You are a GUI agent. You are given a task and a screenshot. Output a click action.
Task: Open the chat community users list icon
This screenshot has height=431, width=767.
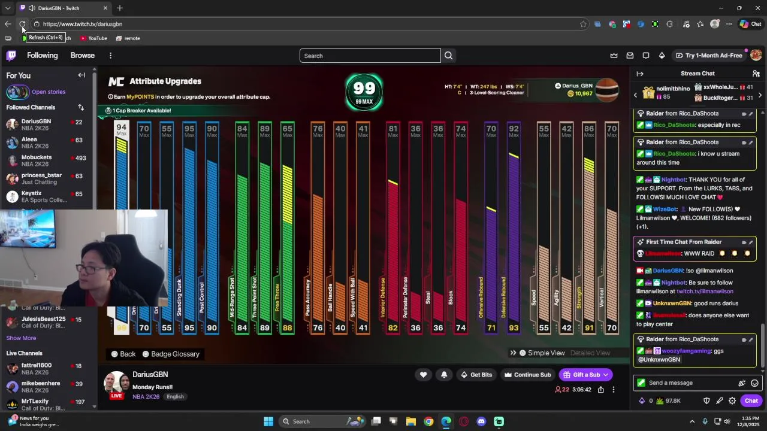coord(756,74)
